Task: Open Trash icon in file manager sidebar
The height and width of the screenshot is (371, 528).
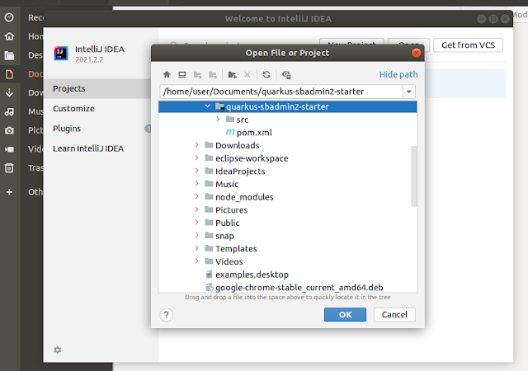Action: click(9, 167)
